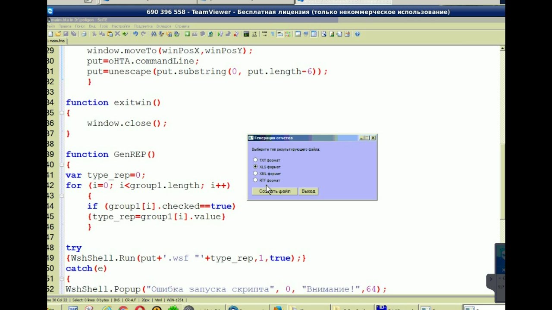Click WIN-1251 encoding in status bar
Viewport: 552px width, 310px height.
tap(175, 300)
